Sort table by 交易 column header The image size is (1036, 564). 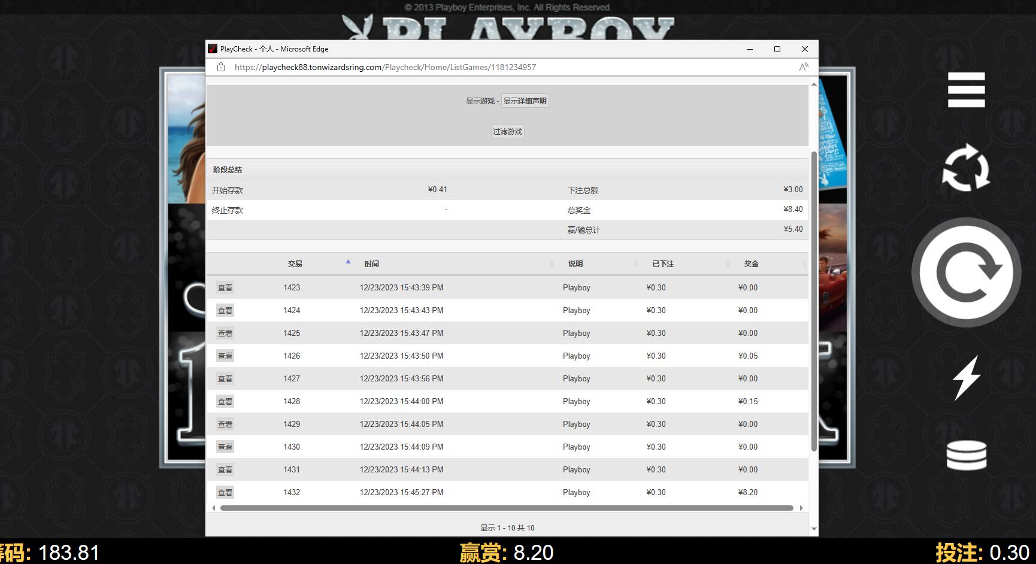pyautogui.click(x=295, y=263)
